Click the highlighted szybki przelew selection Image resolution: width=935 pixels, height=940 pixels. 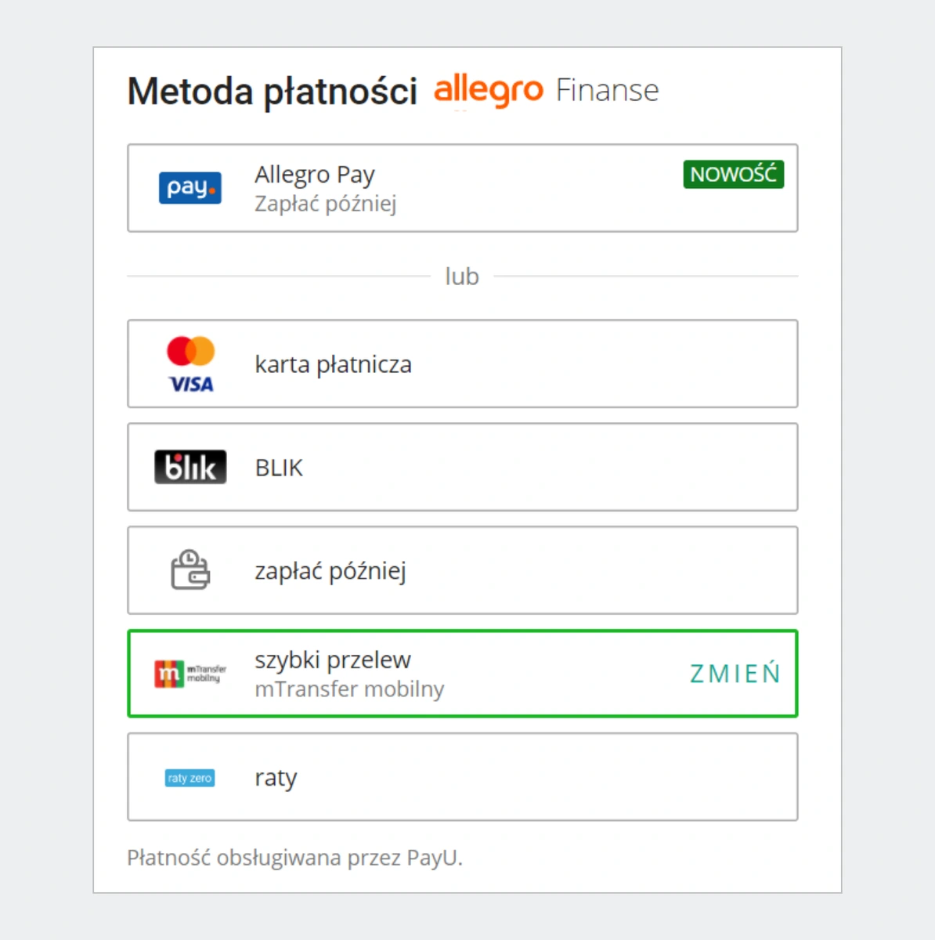[462, 674]
